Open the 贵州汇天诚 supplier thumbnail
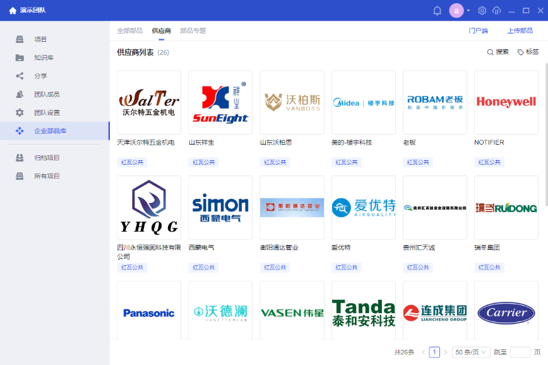This screenshot has height=365, width=548. pos(435,208)
